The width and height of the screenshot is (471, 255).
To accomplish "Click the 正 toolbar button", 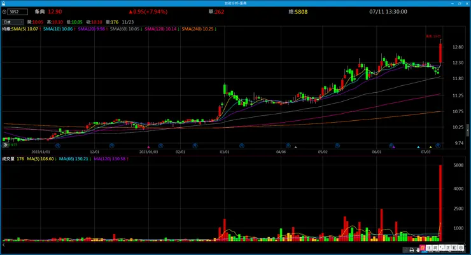I will point(448,248).
